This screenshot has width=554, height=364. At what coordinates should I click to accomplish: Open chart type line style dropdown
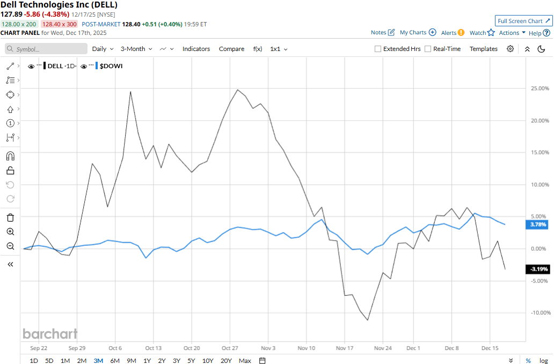point(167,49)
